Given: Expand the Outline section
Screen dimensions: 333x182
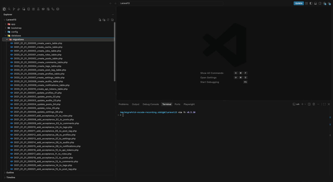Looking at the screenshot, I should 5,173.
